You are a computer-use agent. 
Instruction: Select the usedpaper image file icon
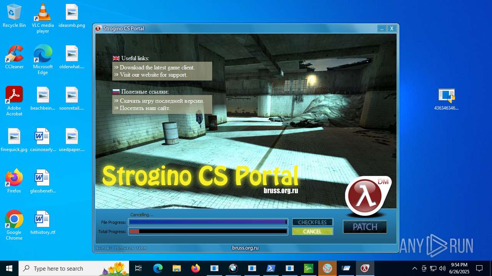72,140
